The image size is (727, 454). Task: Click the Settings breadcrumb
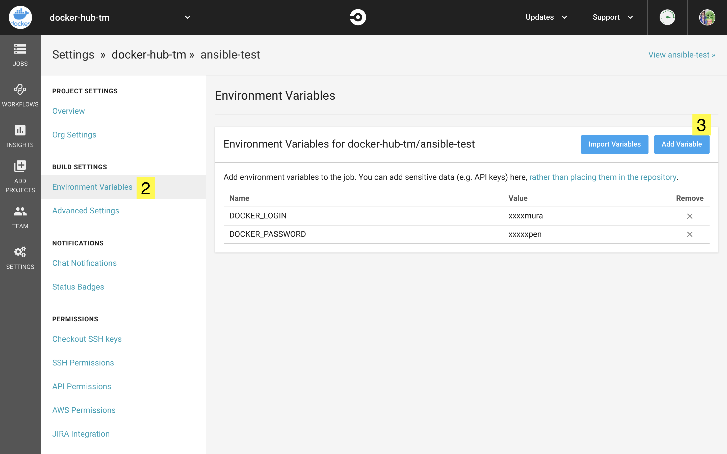[x=73, y=55]
